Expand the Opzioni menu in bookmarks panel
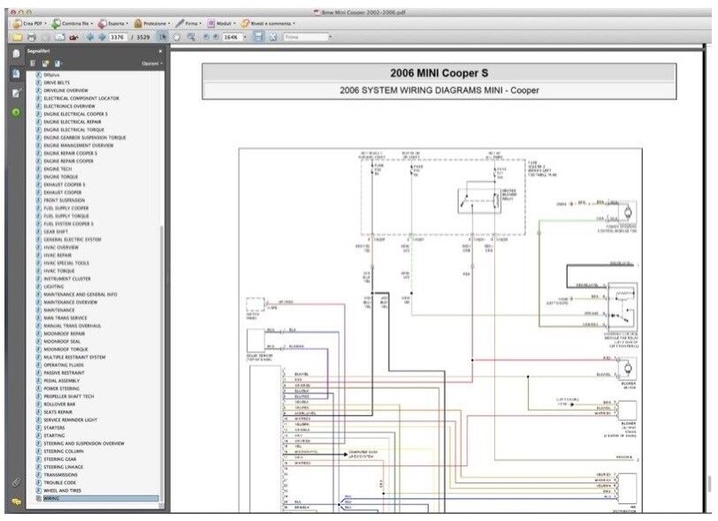 [151, 64]
